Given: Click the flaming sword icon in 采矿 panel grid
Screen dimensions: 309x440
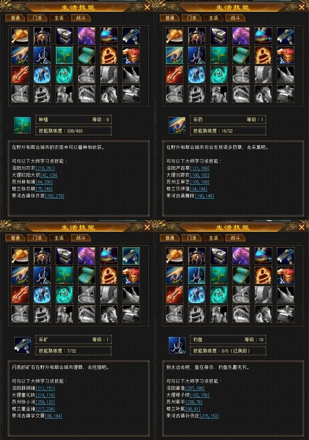Looking at the screenshot, I should click(20, 295).
